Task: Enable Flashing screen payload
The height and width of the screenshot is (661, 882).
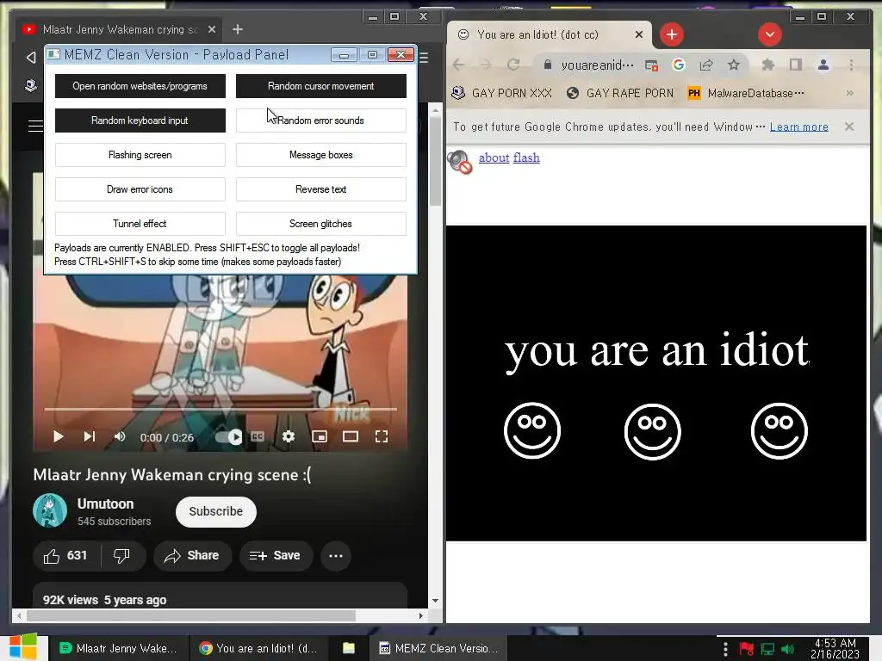Action: [x=140, y=155]
